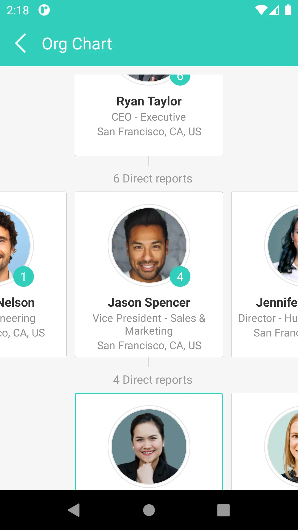Tap the direct reports badge on Jason Spencer's photo
The height and width of the screenshot is (530, 298).
tap(180, 277)
